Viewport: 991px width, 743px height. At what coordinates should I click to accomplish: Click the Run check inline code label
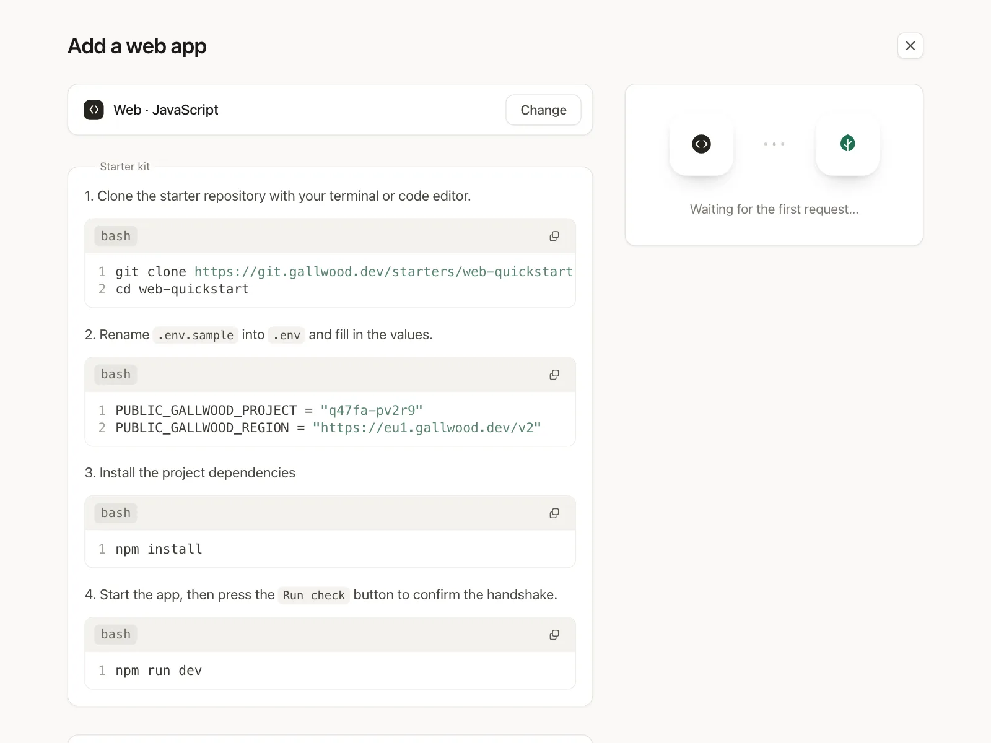[x=314, y=595]
